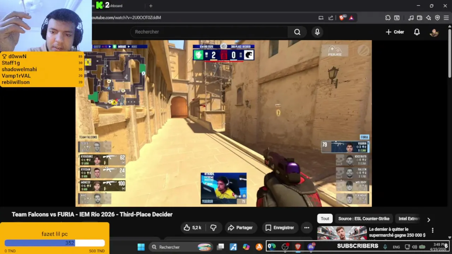Viewport: 452px width, 254px height.
Task: Click the YouTube search magnifier button
Action: (x=297, y=32)
